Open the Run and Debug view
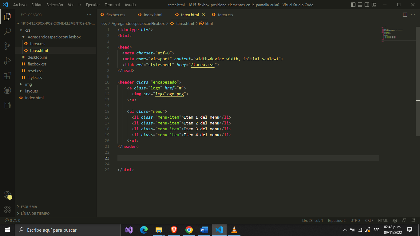Viewport: 420px width, 236px height. point(7,61)
